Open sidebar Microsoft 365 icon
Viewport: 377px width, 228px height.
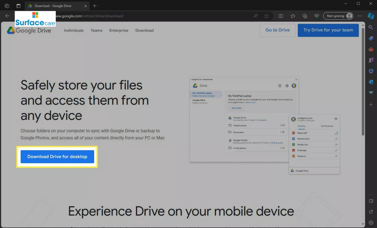pyautogui.click(x=371, y=71)
